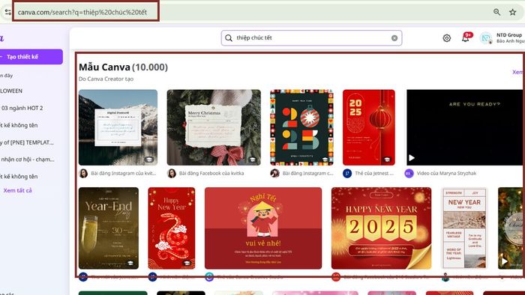Open the NTD Group account avatar
The height and width of the screenshot is (295, 525).
click(x=486, y=38)
